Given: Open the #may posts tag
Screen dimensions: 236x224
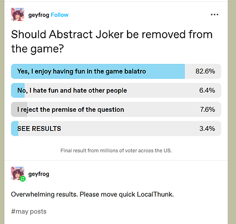Looking at the screenshot, I should point(29,211).
